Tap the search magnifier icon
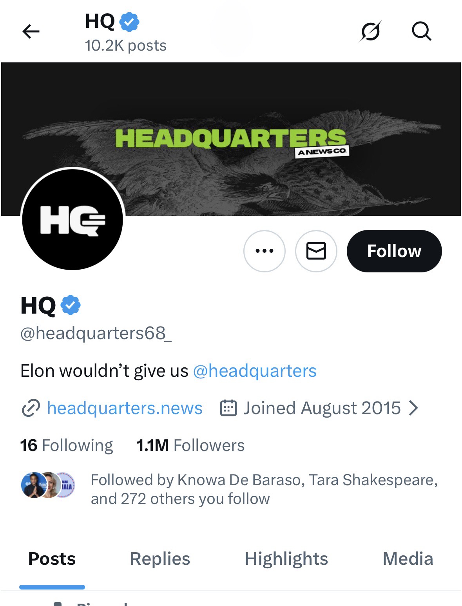 [421, 31]
